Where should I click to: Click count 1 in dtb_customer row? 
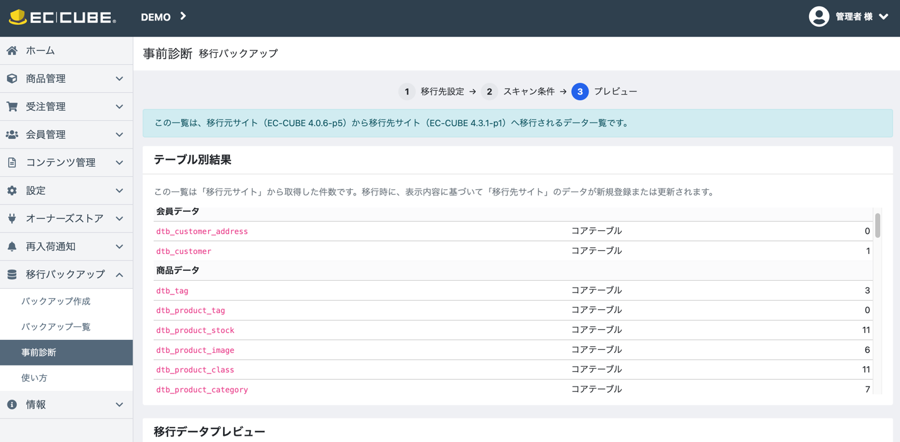[868, 251]
